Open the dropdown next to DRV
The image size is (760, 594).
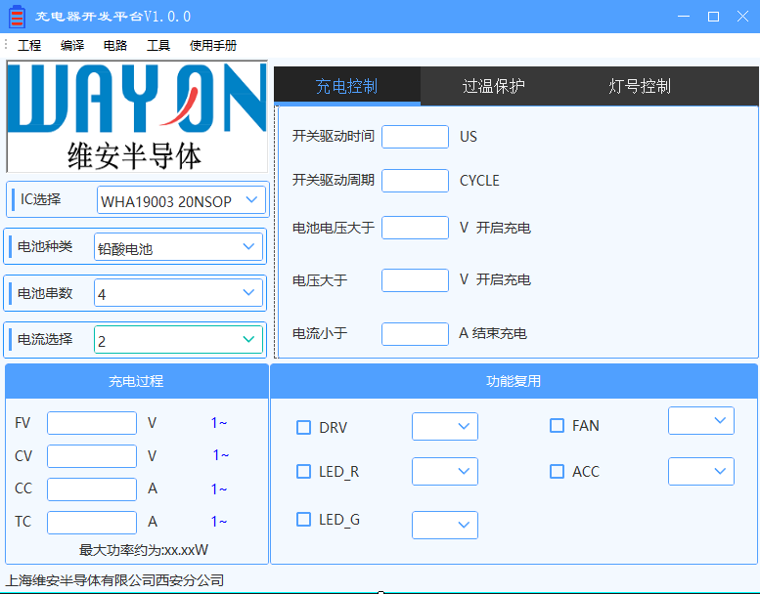click(445, 427)
